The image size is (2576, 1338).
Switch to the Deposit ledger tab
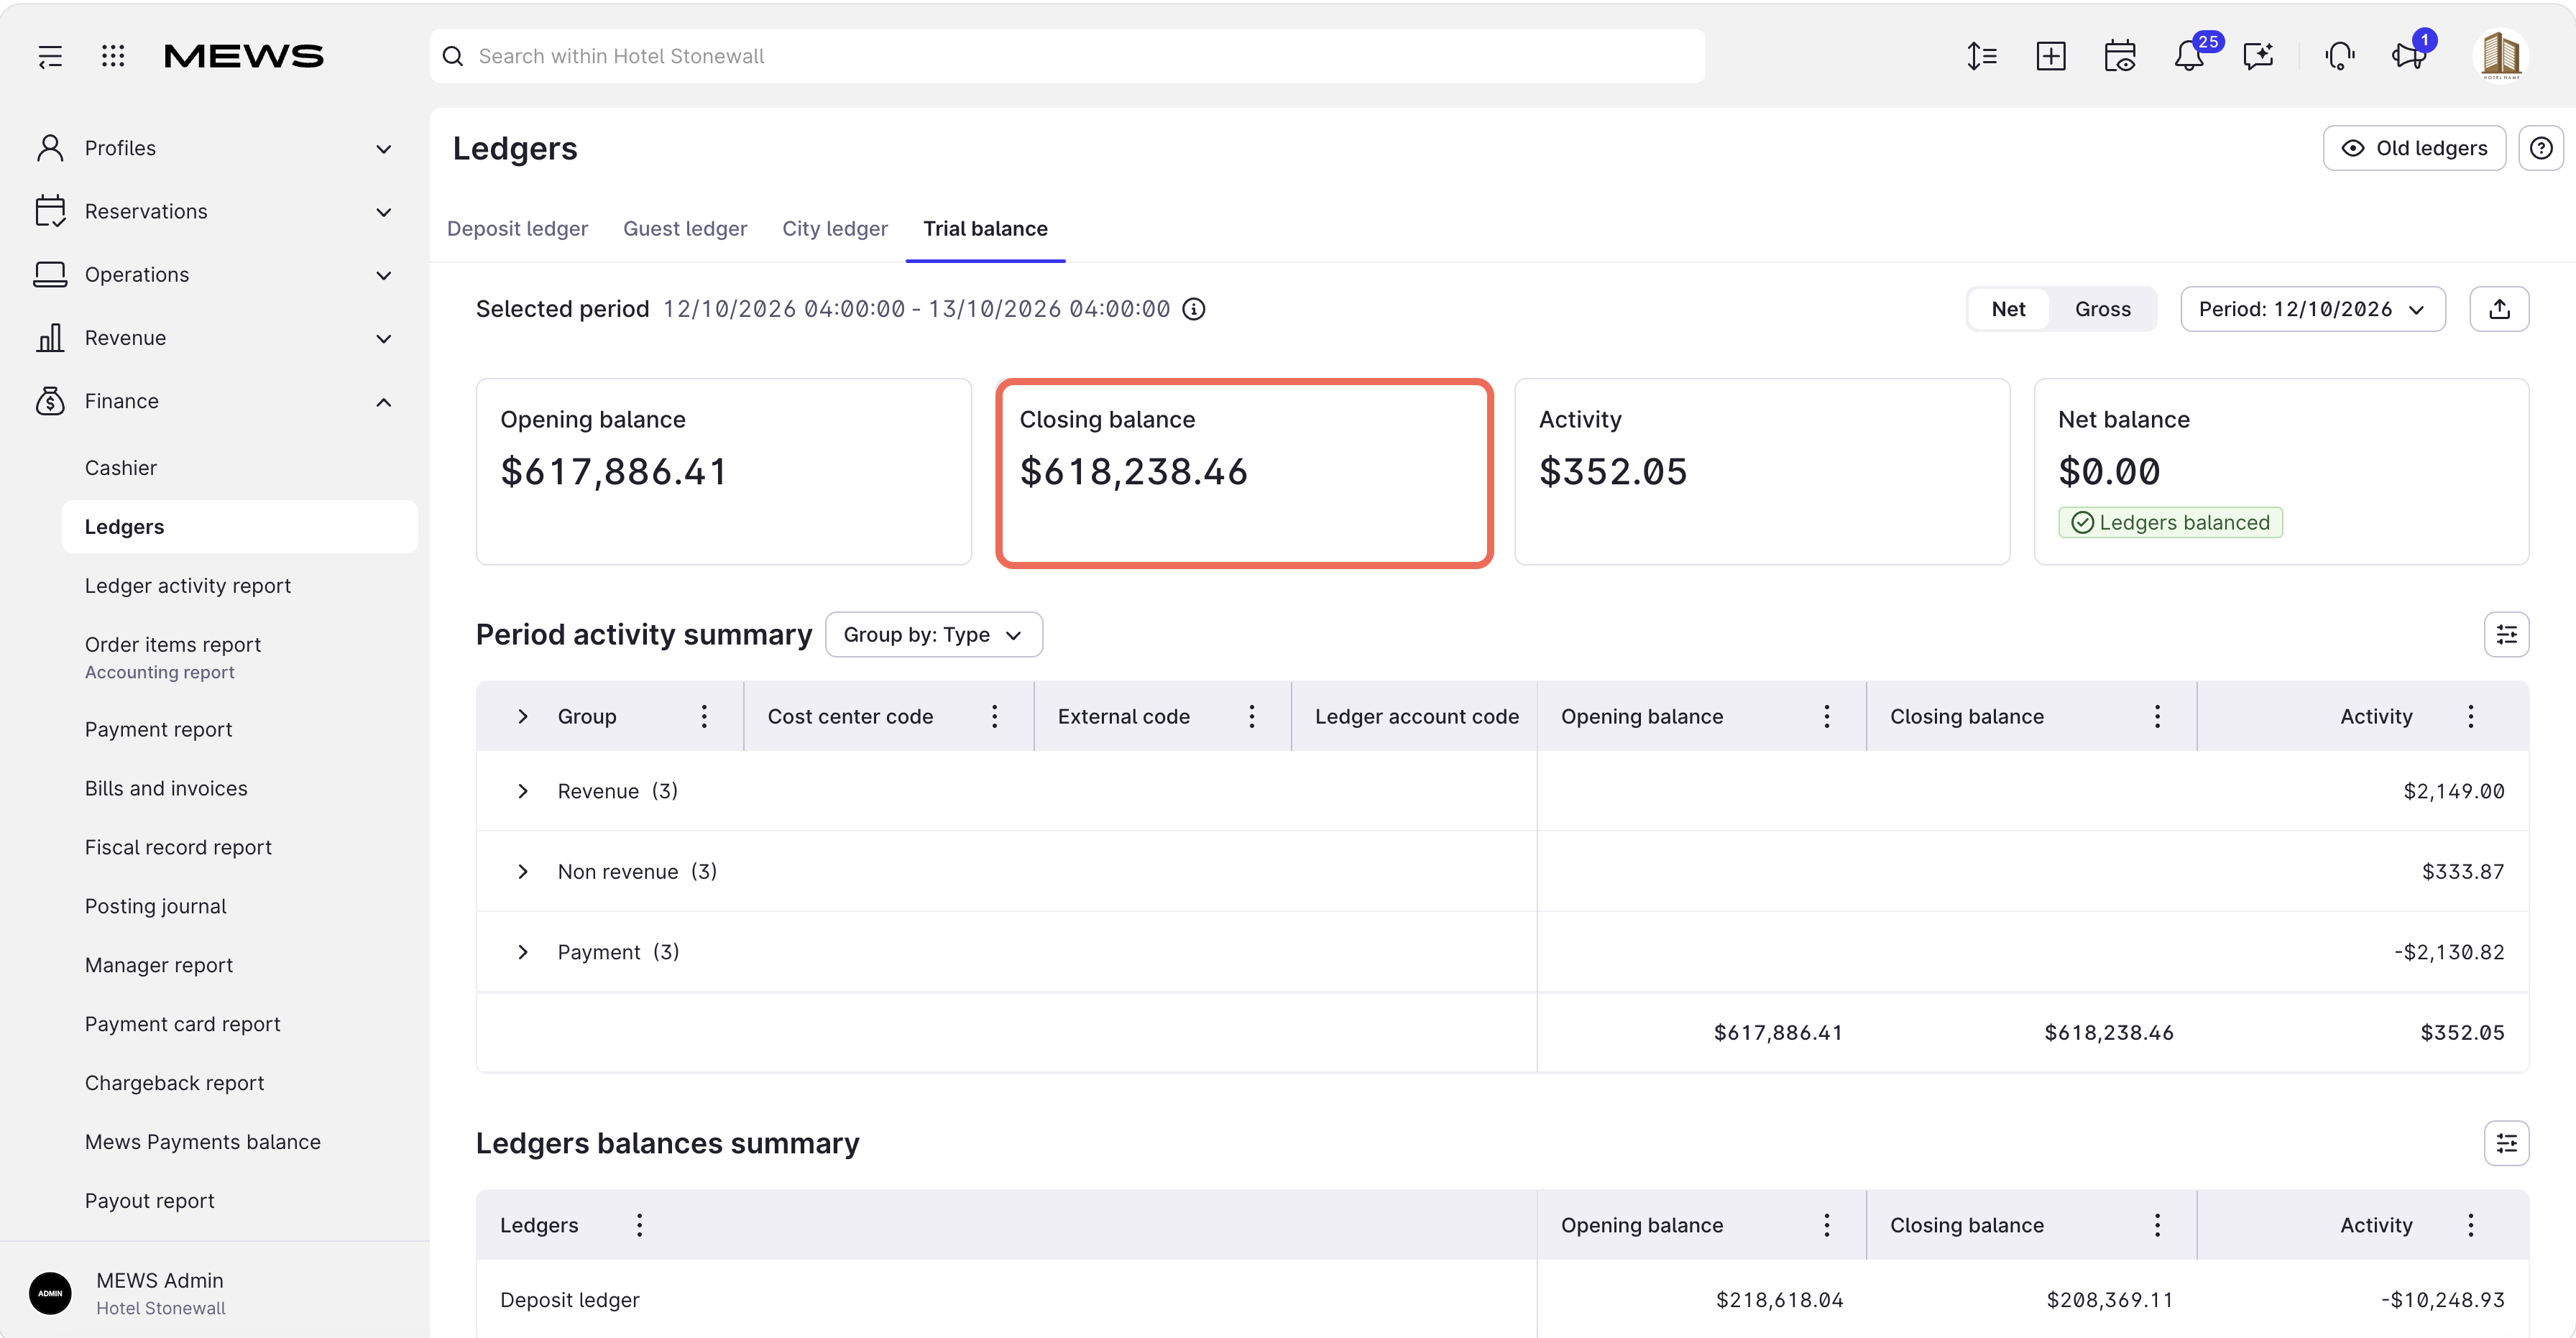click(x=517, y=229)
